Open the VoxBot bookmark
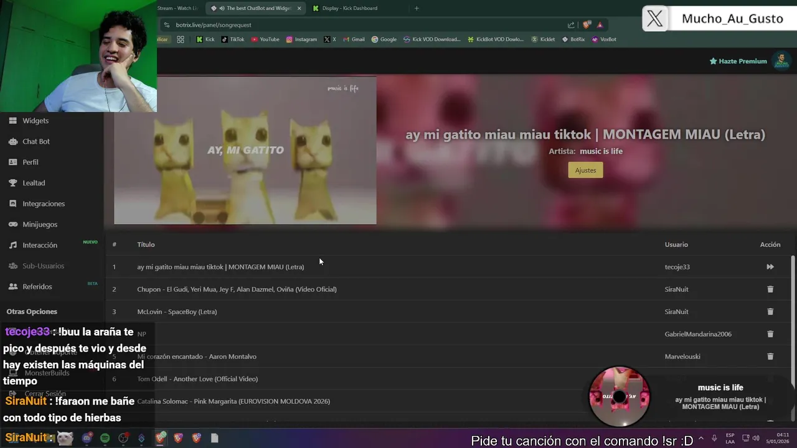This screenshot has width=797, height=448. [604, 39]
